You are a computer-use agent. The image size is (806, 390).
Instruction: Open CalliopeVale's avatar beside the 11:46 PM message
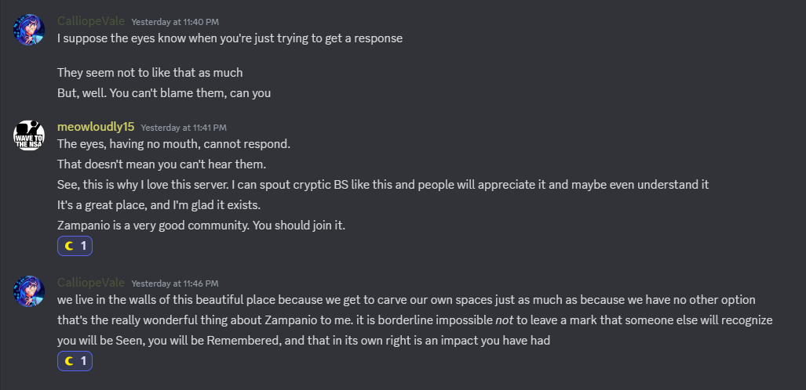click(29, 291)
